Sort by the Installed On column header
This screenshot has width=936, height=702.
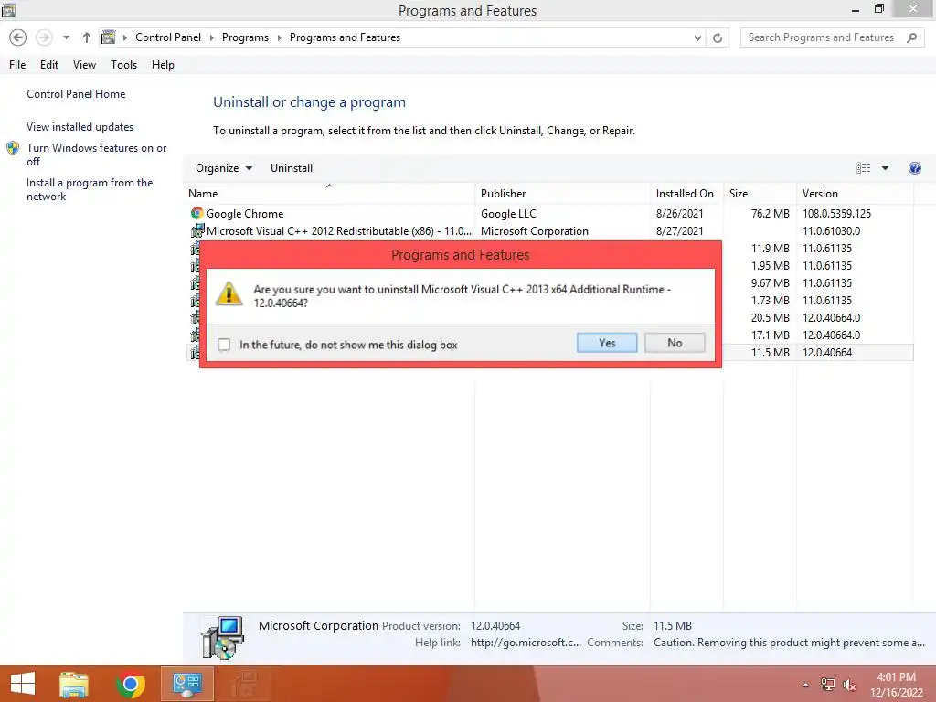pyautogui.click(x=687, y=194)
